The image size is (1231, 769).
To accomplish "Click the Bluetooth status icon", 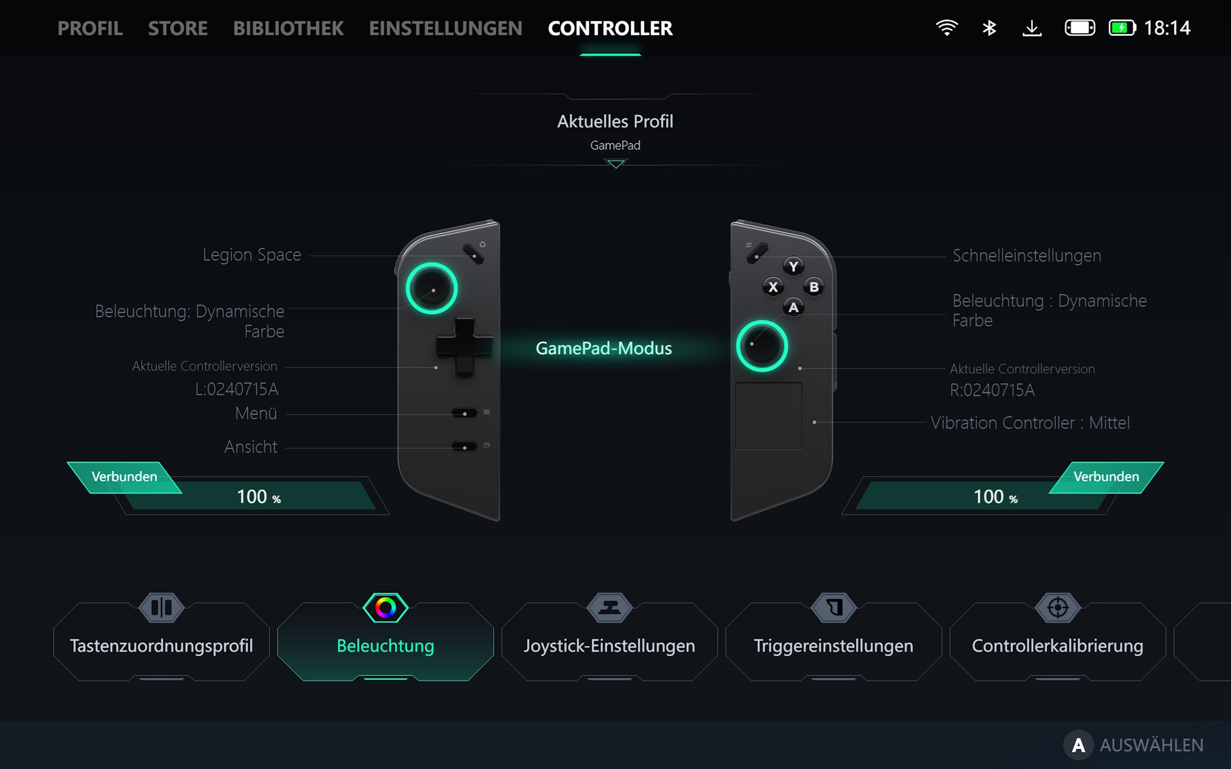I will click(x=989, y=28).
